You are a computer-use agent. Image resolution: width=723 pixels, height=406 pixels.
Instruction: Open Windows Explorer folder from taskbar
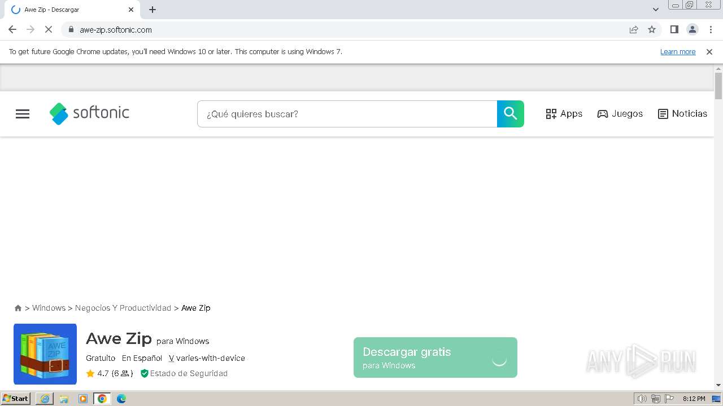(x=64, y=399)
